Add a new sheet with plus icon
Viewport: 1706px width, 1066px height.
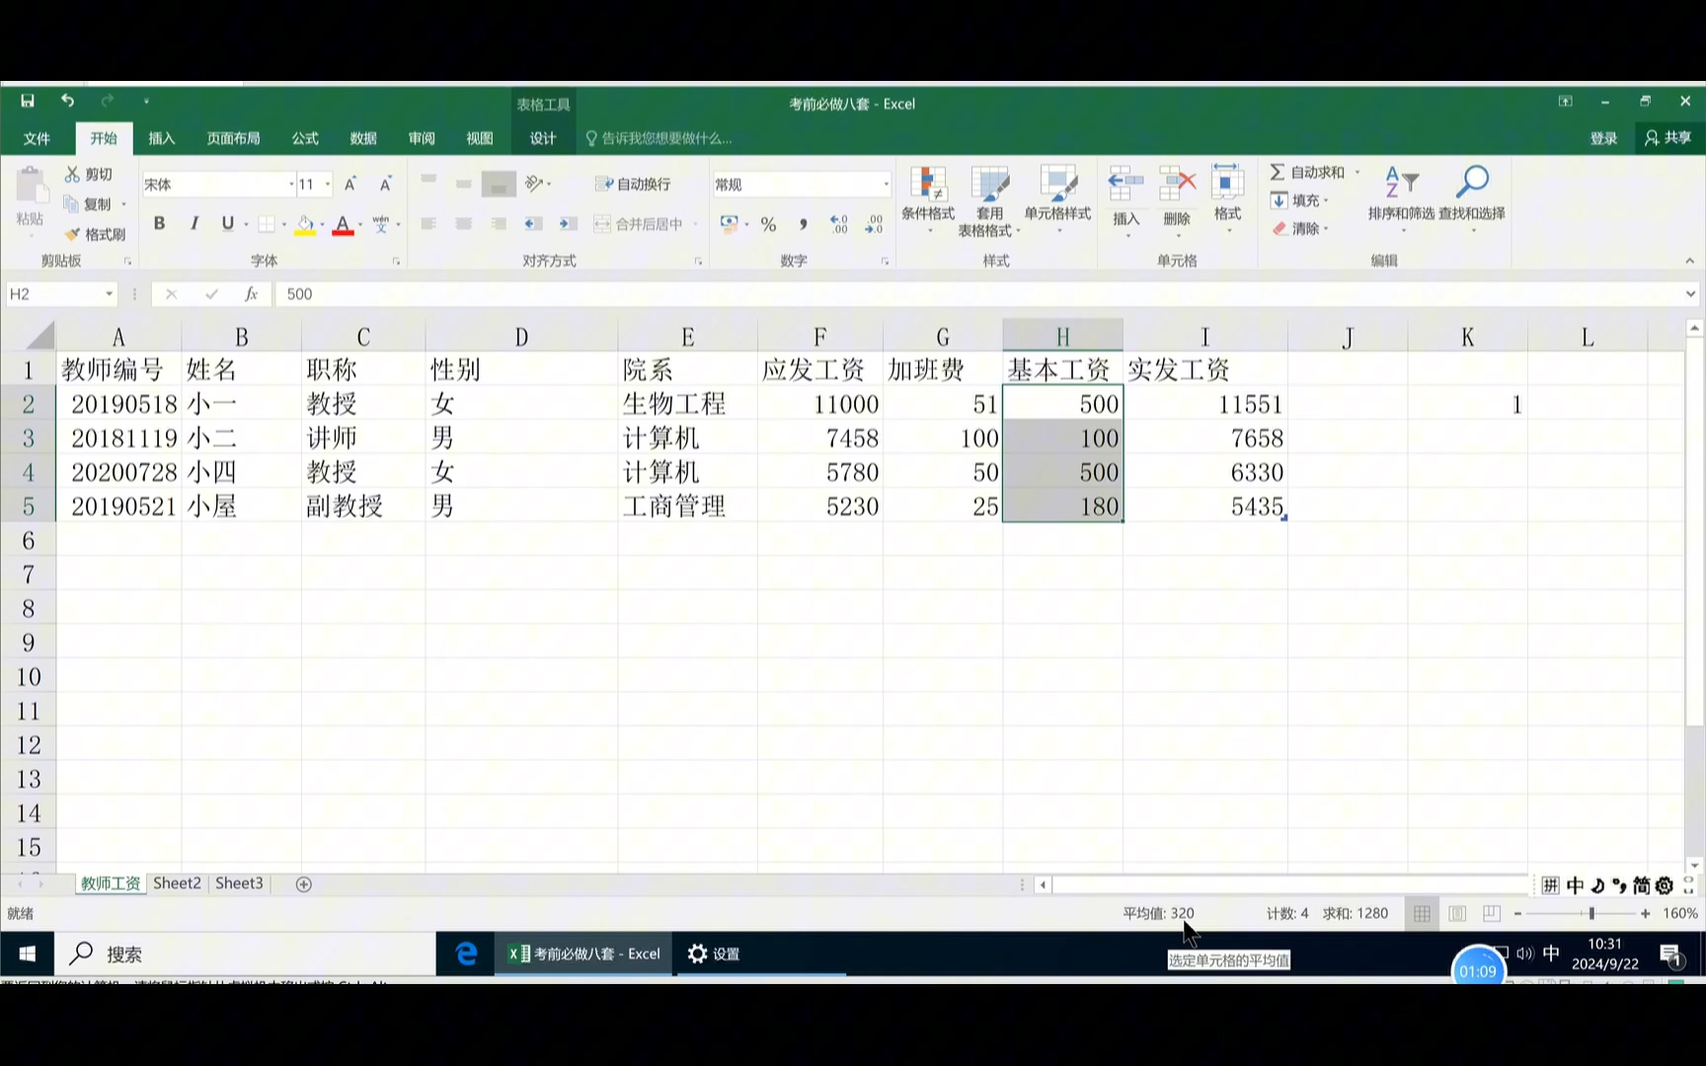tap(304, 884)
